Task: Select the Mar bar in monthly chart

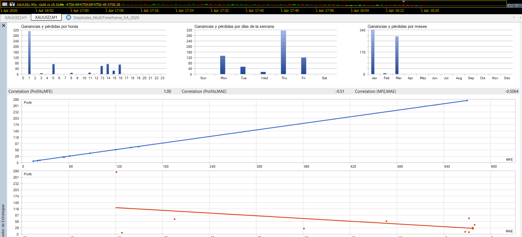Action: 397,55
